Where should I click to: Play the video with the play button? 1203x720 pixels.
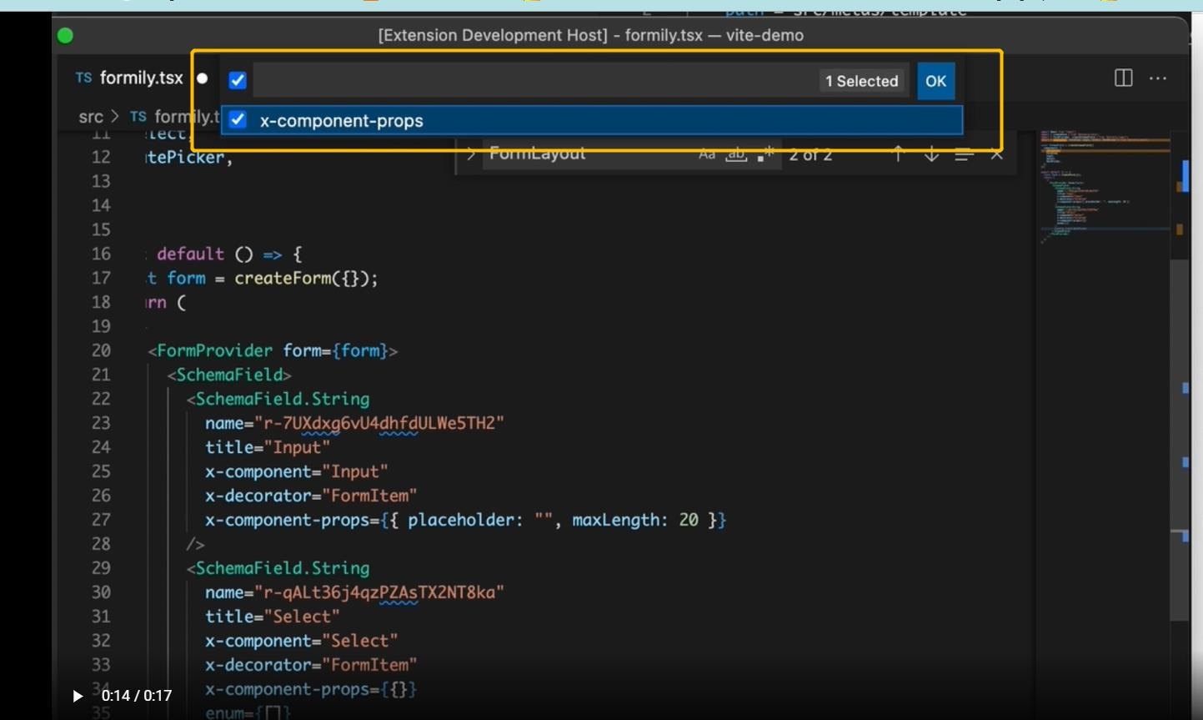[x=77, y=696]
